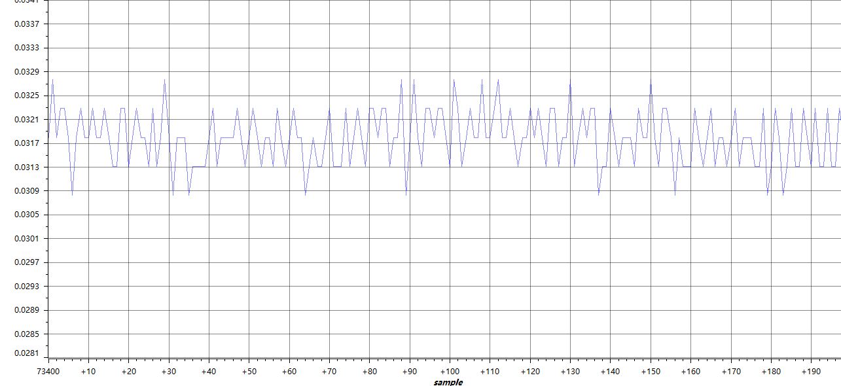Click the +80 x-axis tick label
Screen dimensions: 841x386
pos(370,371)
